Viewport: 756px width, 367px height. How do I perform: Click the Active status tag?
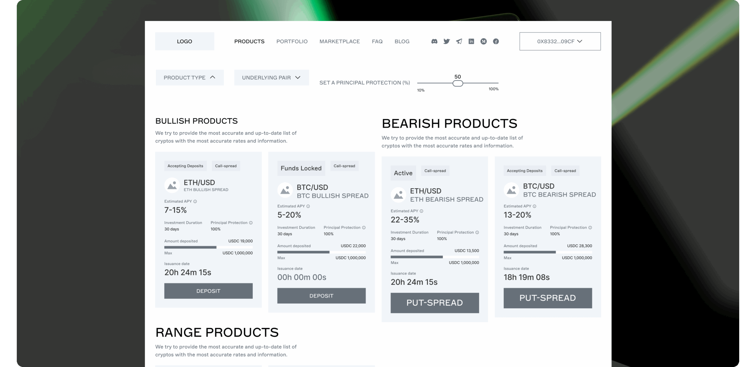click(403, 173)
